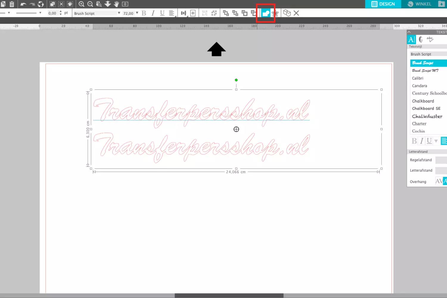
Task: Click the font search field showing Brush Script
Action: pos(428,54)
